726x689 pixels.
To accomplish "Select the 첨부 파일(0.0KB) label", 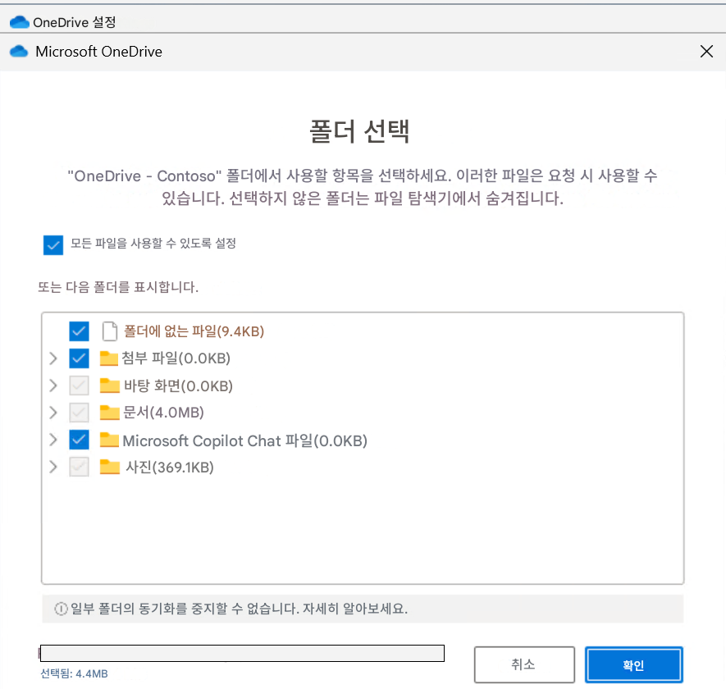I will coord(176,358).
